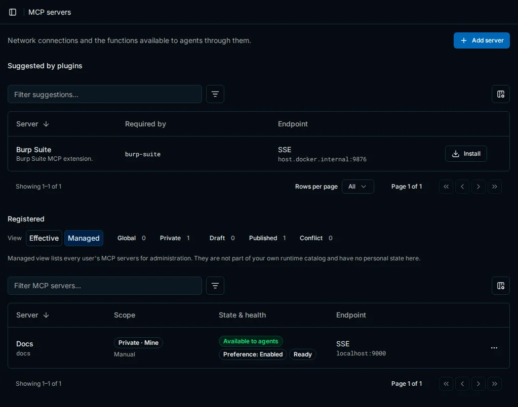Click the Add server button
The height and width of the screenshot is (407, 518).
[x=482, y=40]
